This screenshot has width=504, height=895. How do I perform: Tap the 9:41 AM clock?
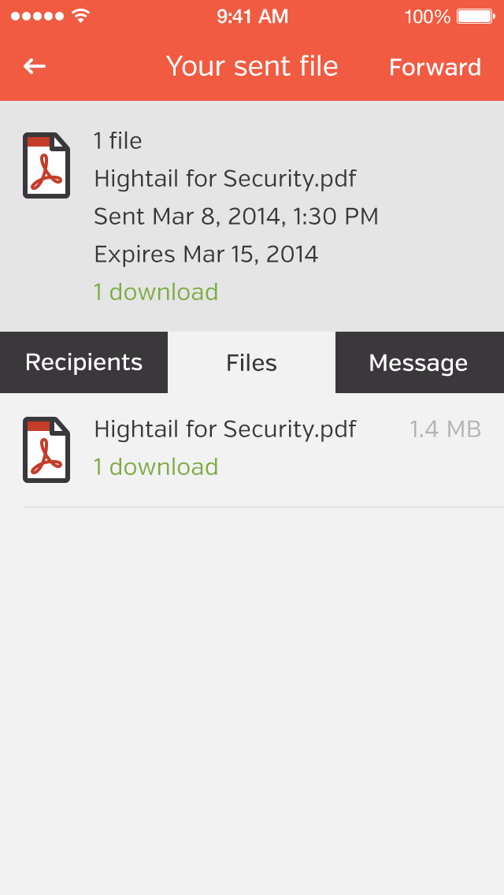tap(252, 17)
